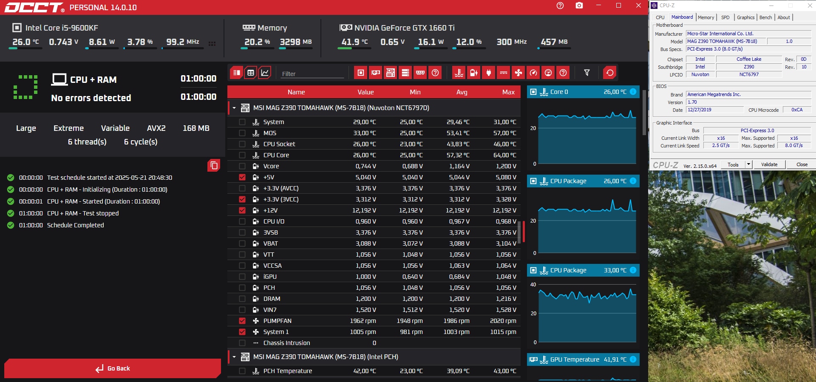Toggle the motherboard sensor filter icon
The height and width of the screenshot is (382, 816).
click(391, 73)
